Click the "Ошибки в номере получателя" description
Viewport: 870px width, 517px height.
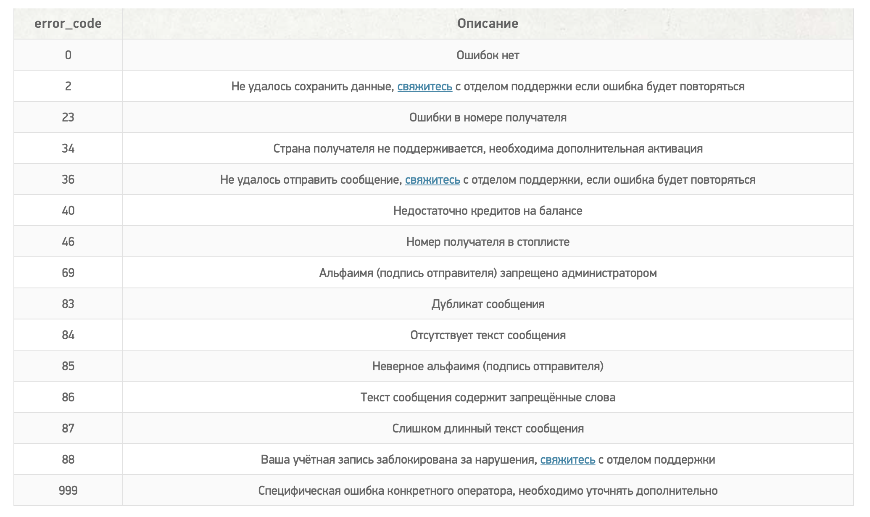click(488, 118)
